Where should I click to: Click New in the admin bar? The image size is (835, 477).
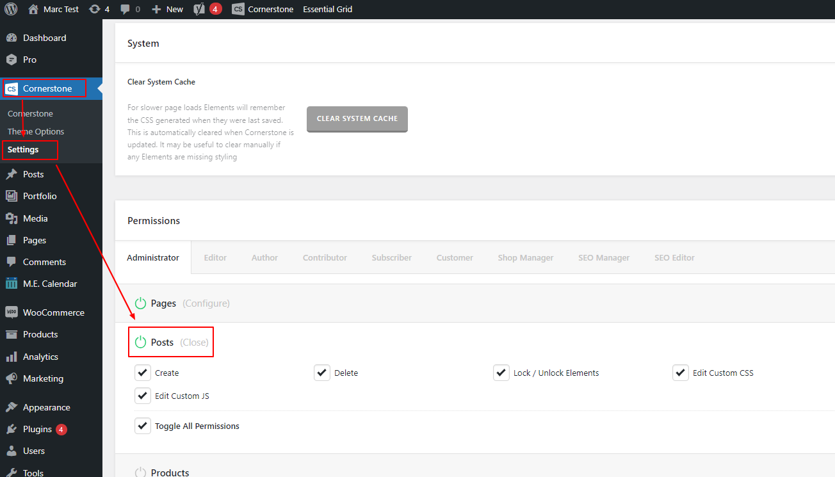click(168, 9)
